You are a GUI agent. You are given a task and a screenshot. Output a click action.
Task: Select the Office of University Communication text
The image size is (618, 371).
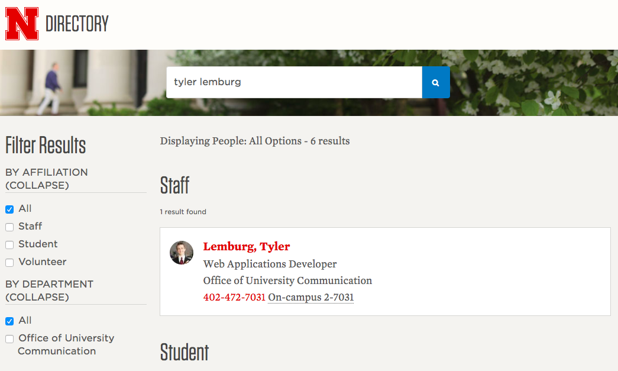pyautogui.click(x=287, y=280)
